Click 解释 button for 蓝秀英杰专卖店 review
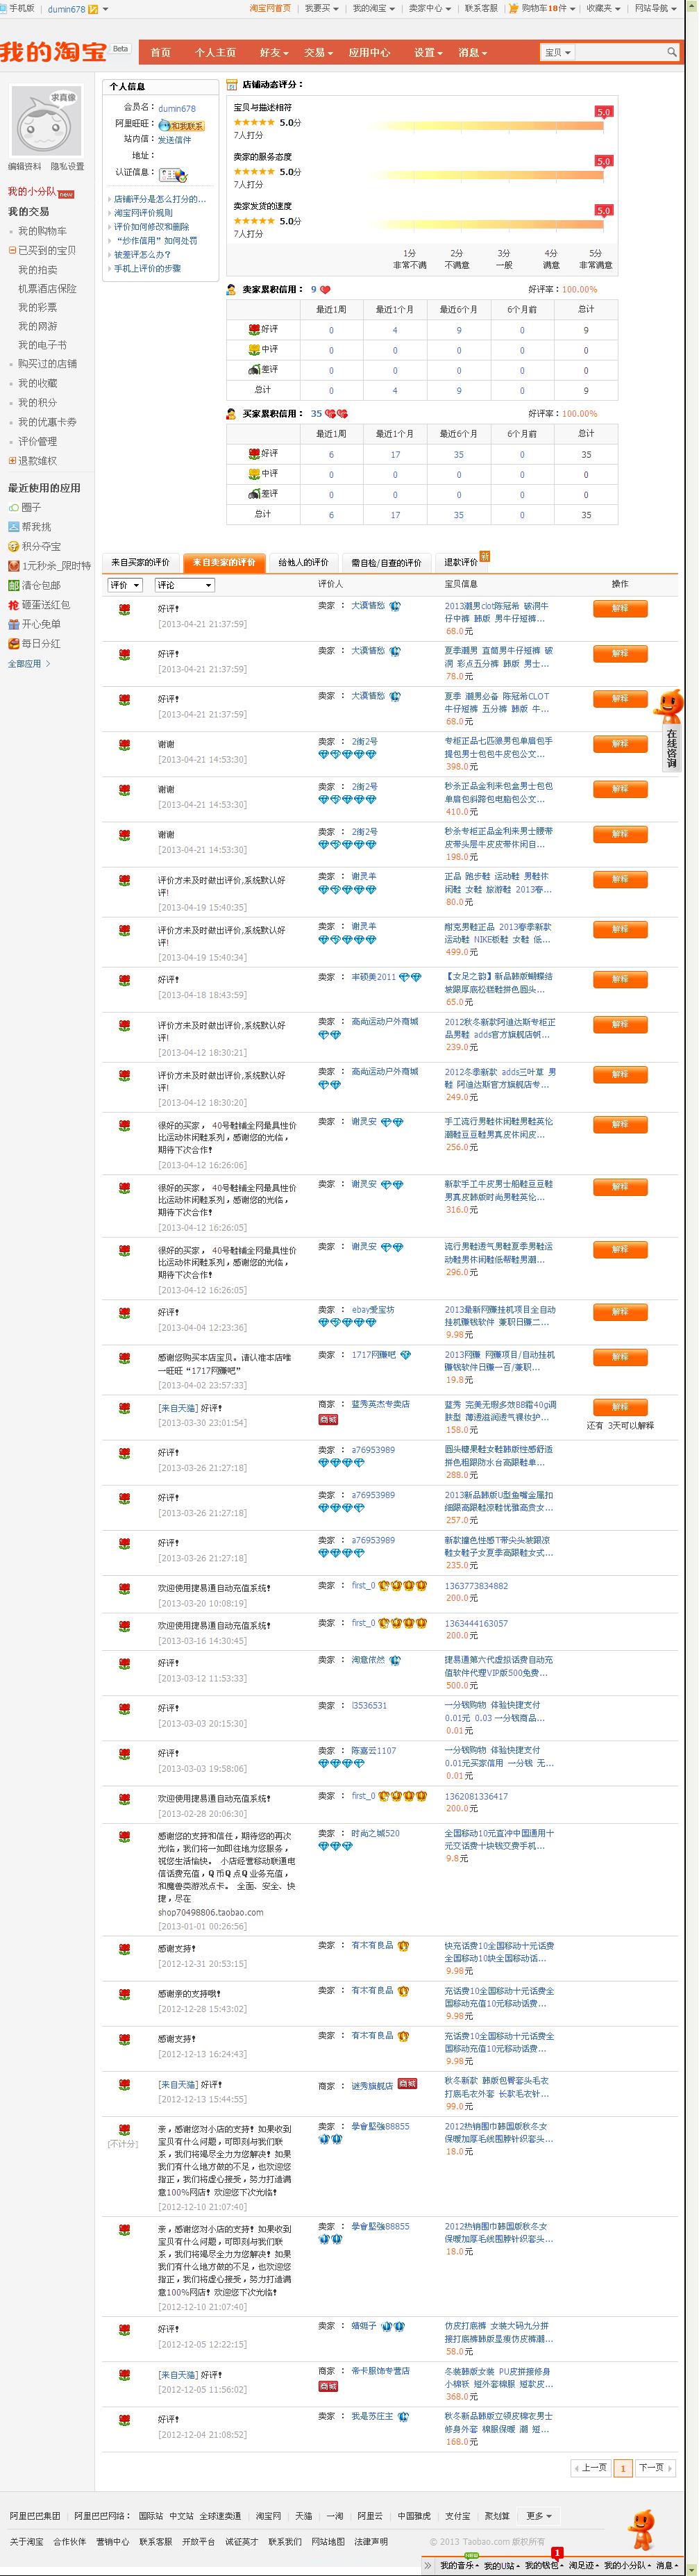The height and width of the screenshot is (2576, 699). (620, 1407)
